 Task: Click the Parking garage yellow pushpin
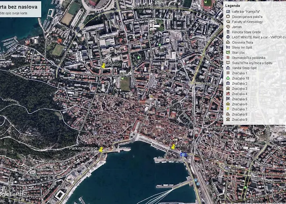point(101,150)
